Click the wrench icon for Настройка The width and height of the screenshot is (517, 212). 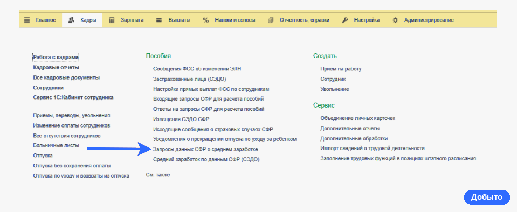tap(345, 20)
